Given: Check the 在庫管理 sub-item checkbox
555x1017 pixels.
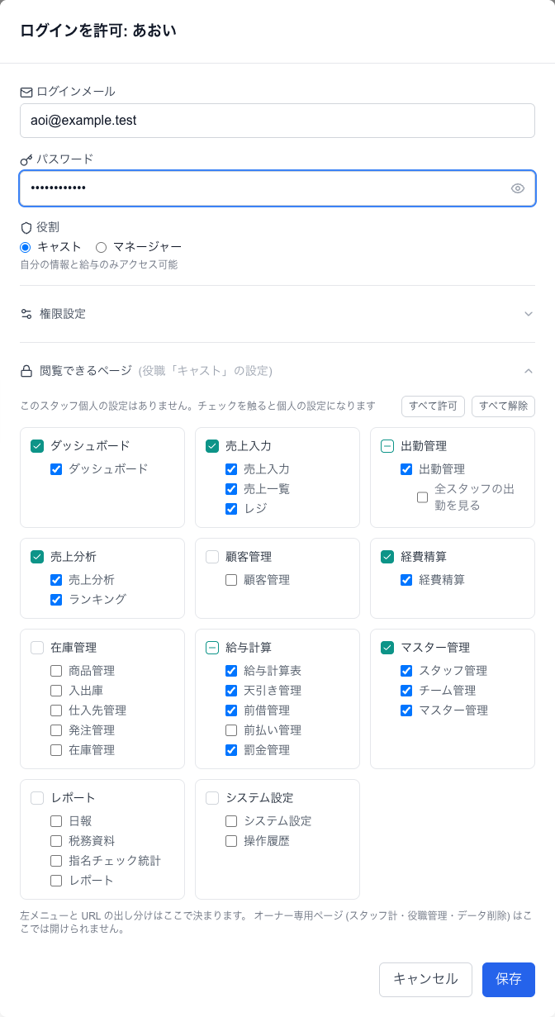Looking at the screenshot, I should pos(56,750).
